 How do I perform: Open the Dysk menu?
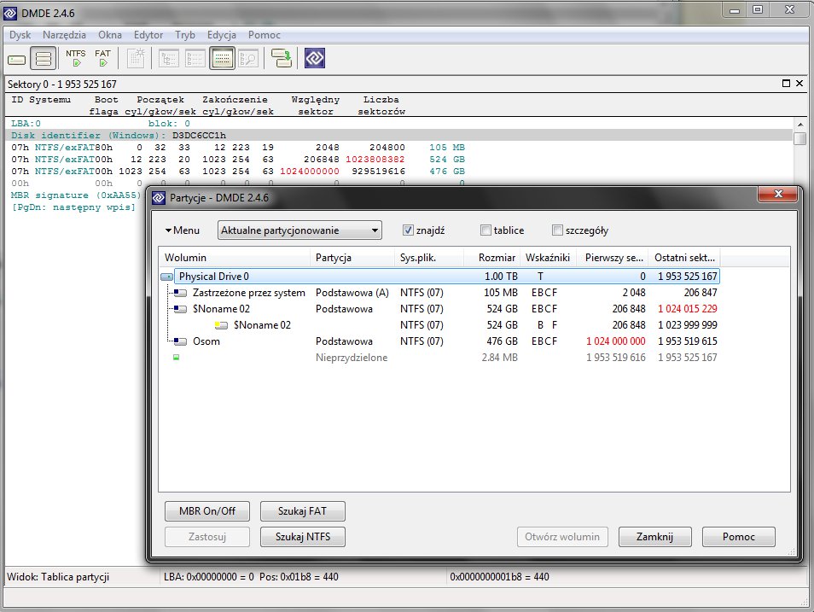pos(20,35)
